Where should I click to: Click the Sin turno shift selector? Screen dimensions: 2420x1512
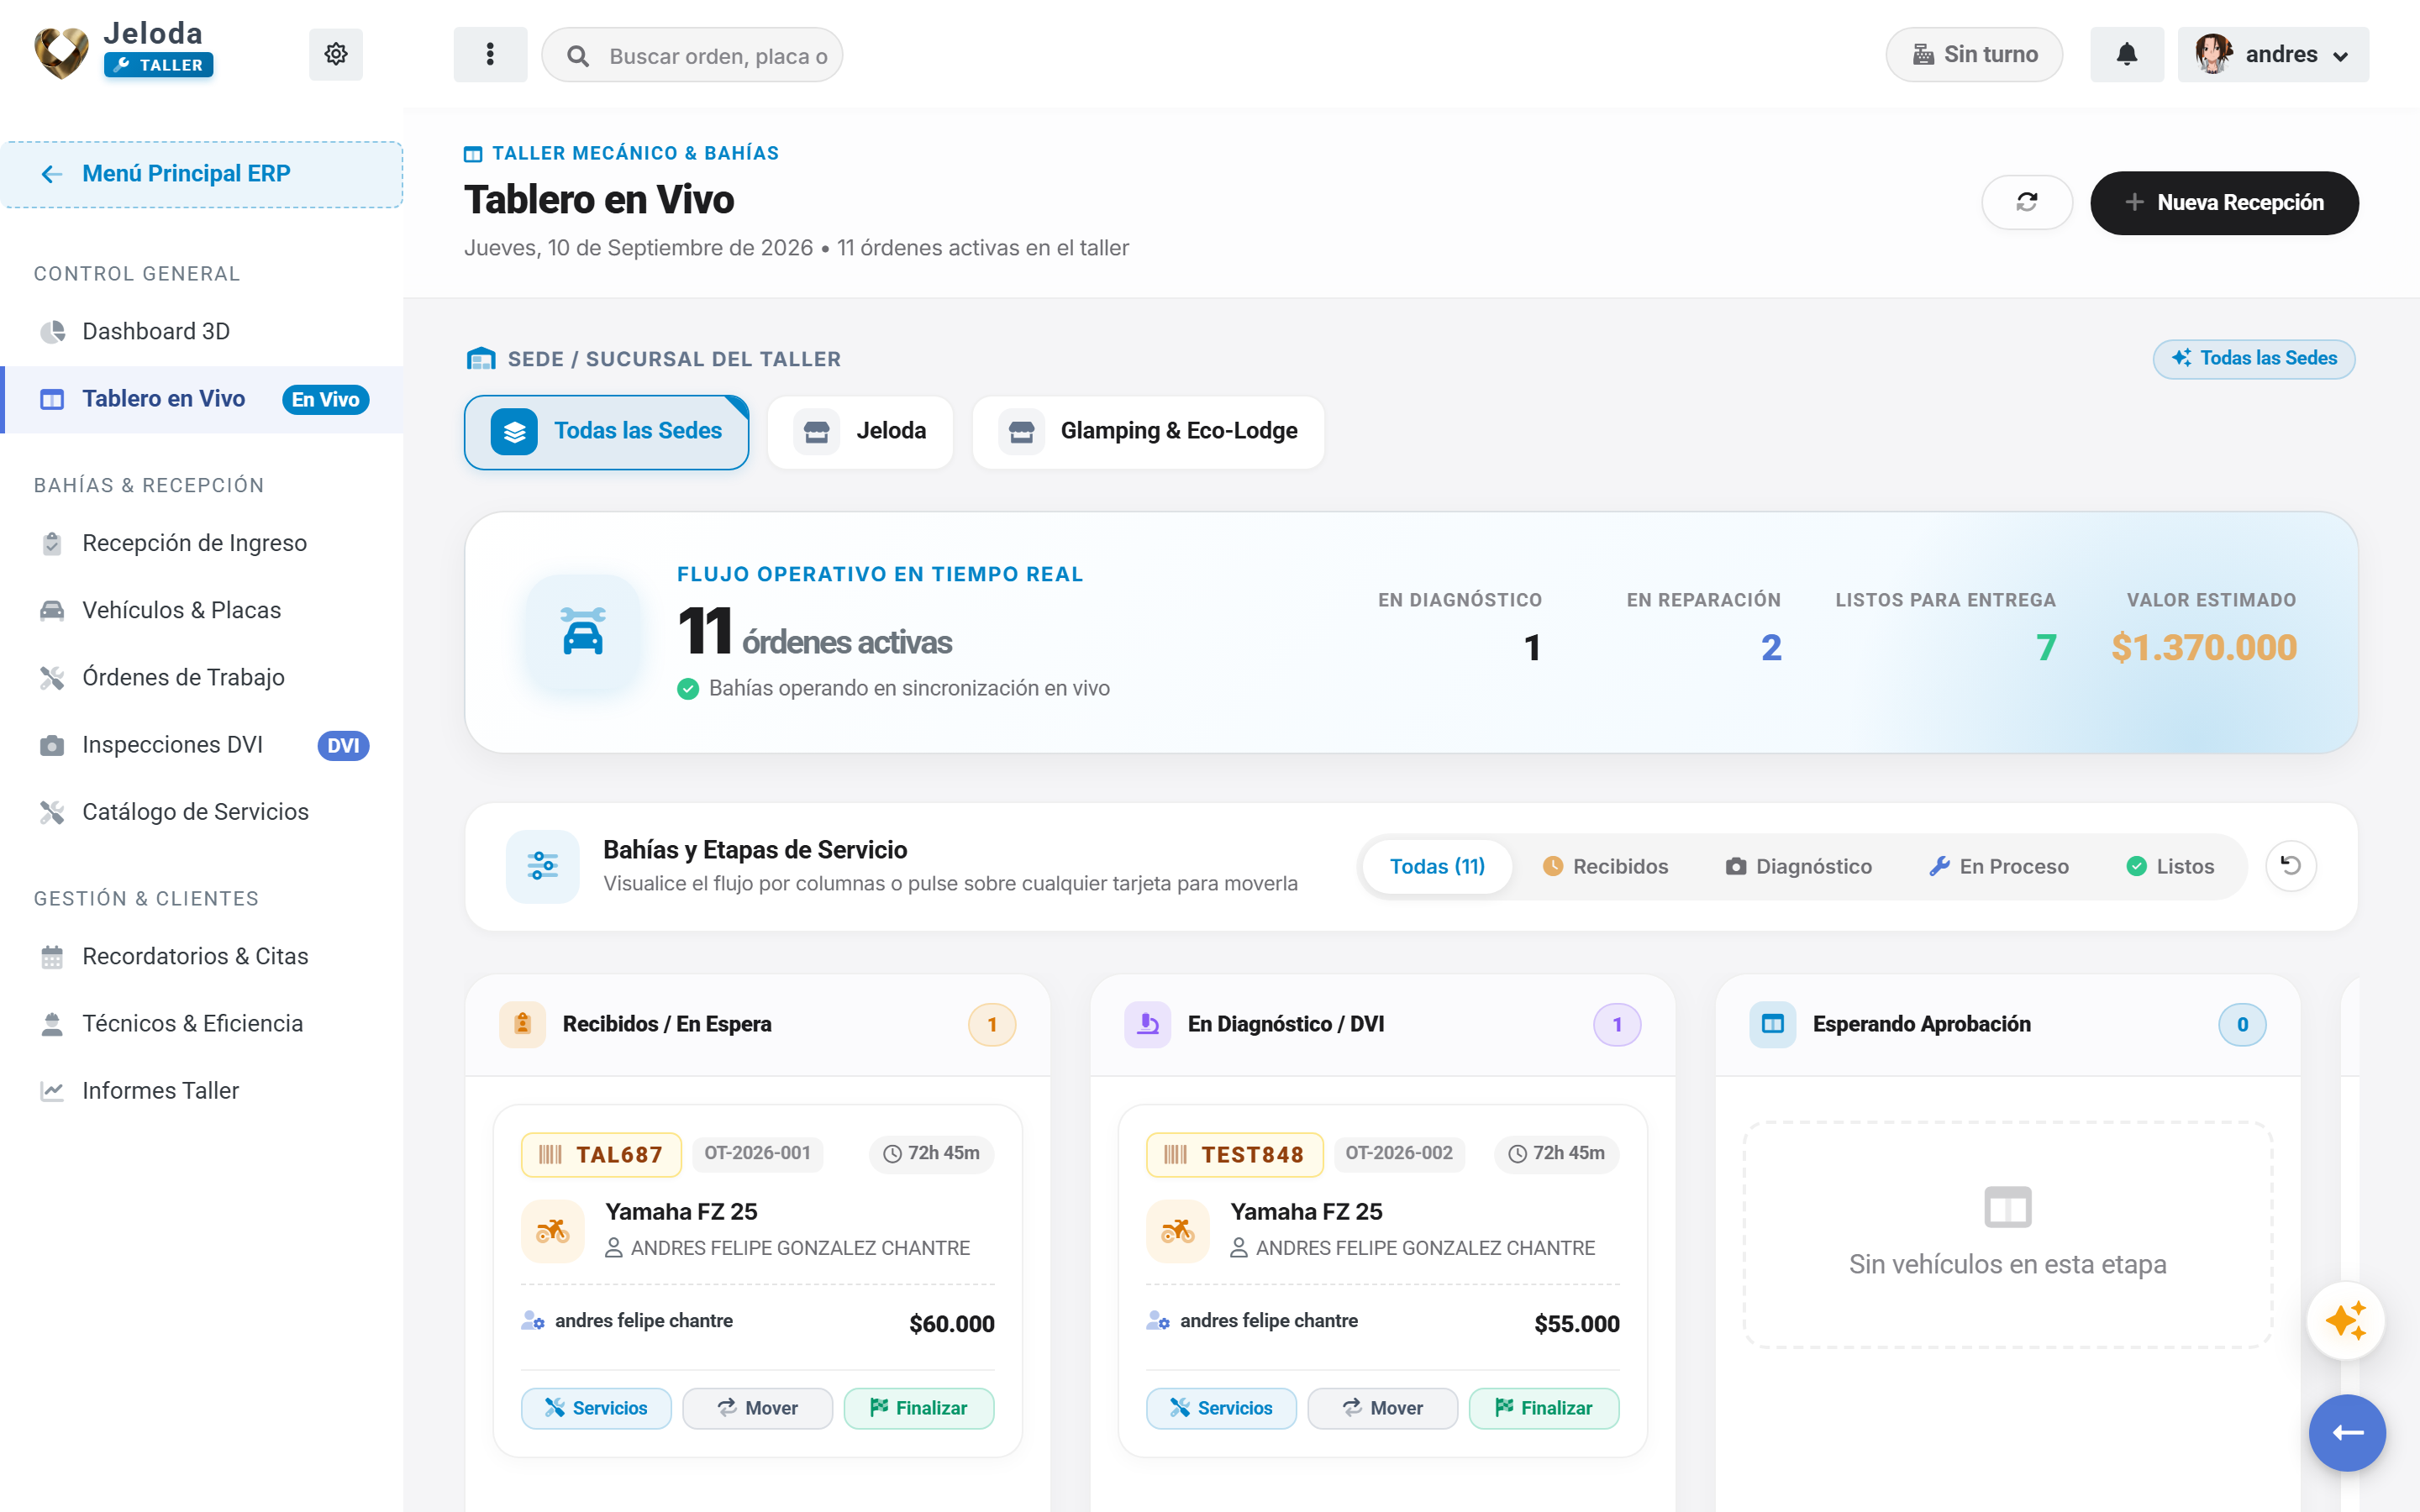click(x=1974, y=54)
